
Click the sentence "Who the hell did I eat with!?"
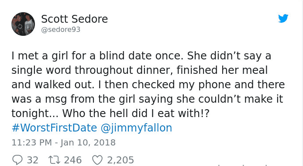pyautogui.click(x=136, y=113)
